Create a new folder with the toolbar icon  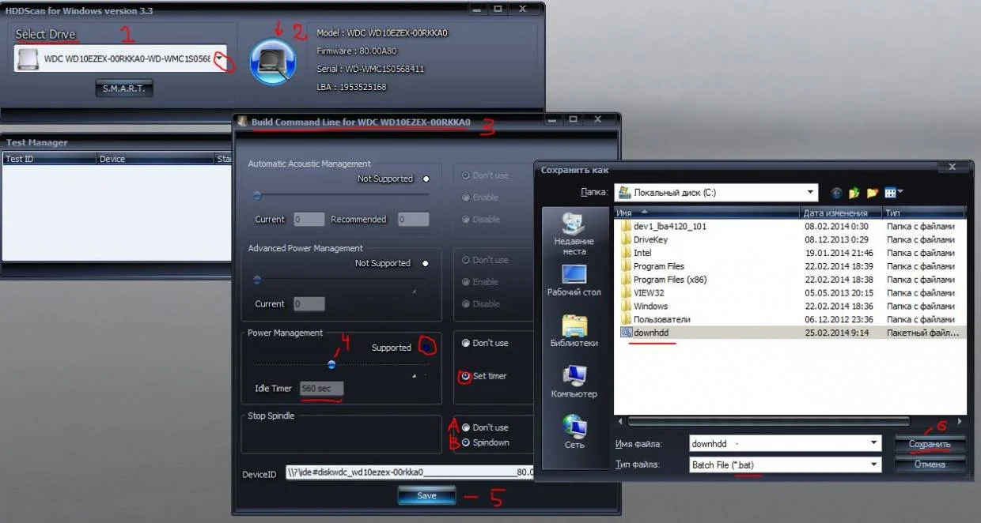pos(873,192)
